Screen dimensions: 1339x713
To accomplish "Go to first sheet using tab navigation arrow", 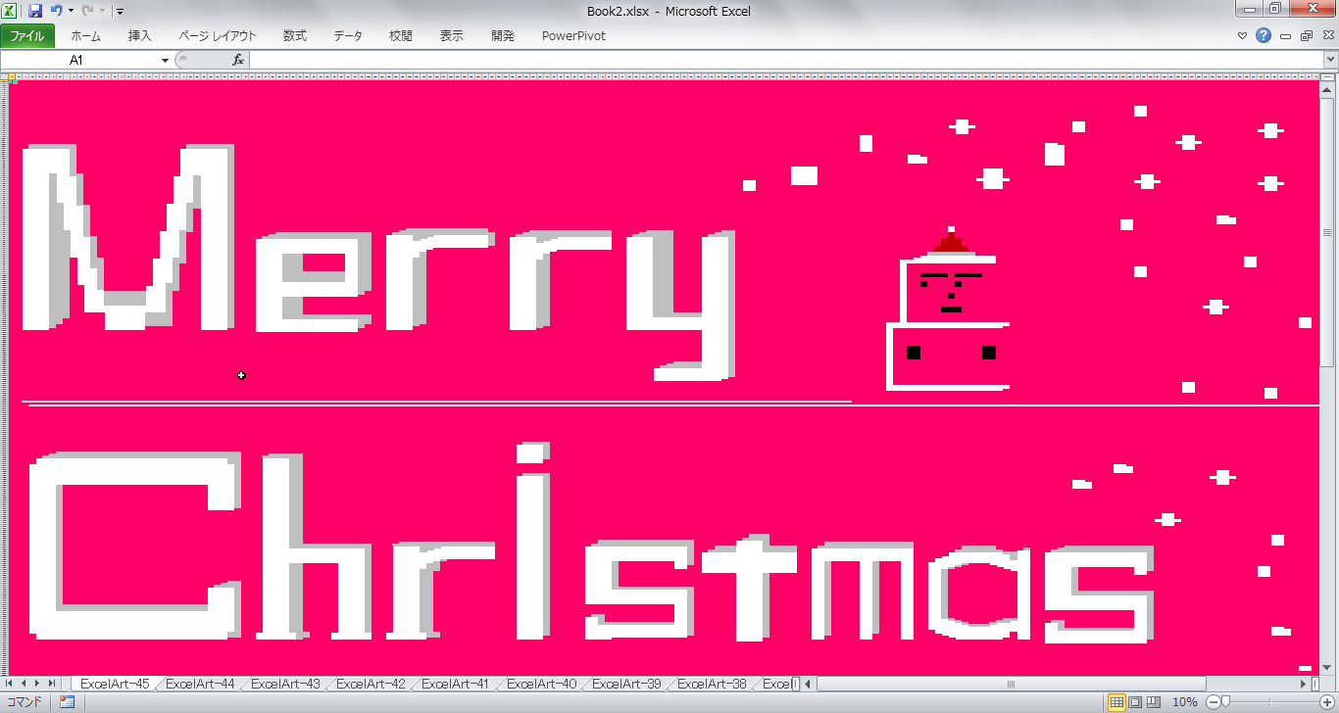I will coord(10,684).
